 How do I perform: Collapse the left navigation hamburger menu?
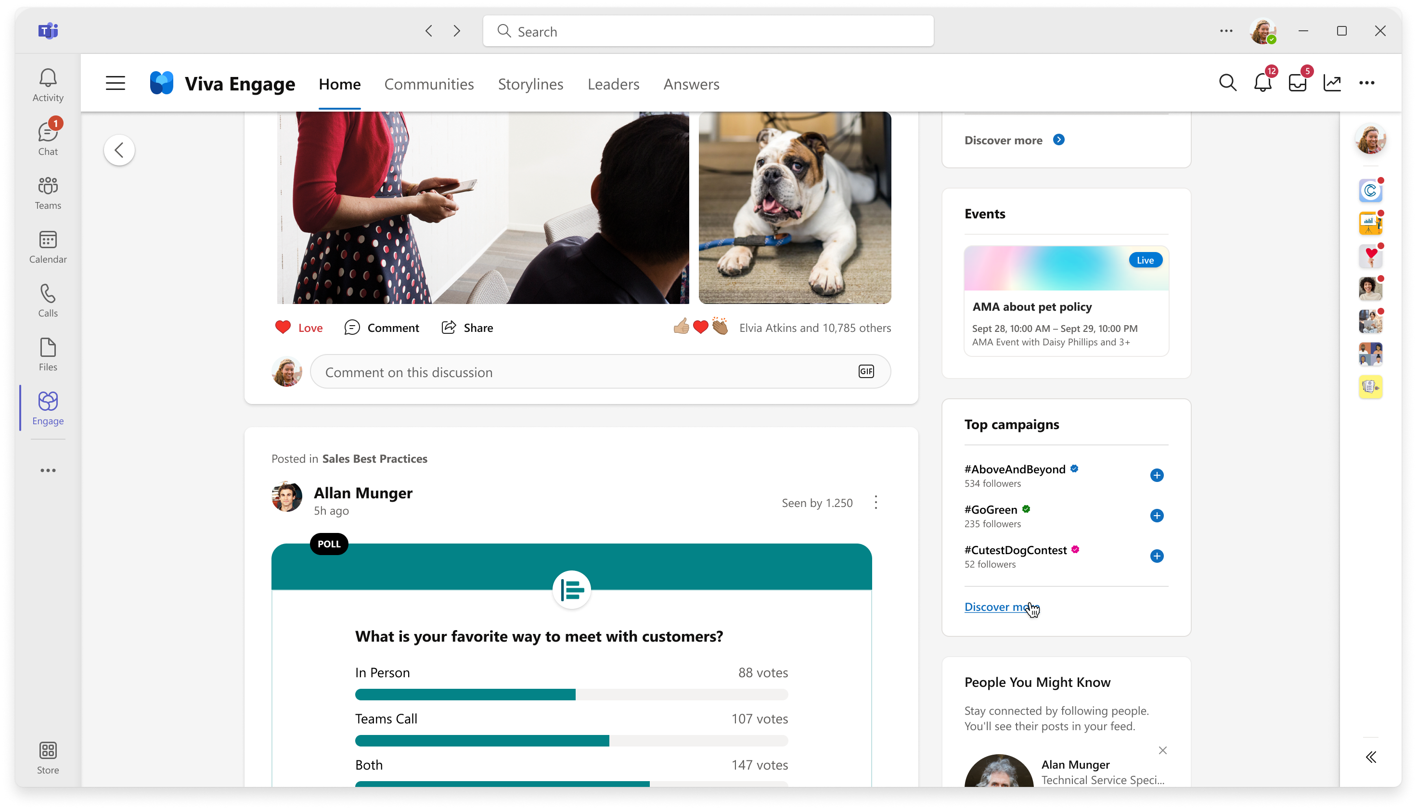pos(116,83)
